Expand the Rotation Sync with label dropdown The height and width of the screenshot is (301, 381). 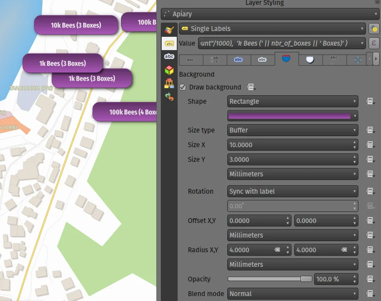coord(292,192)
